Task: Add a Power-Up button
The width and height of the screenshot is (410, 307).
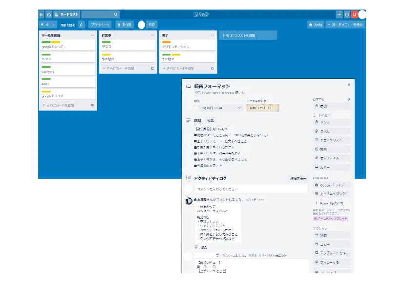Action: click(x=332, y=203)
